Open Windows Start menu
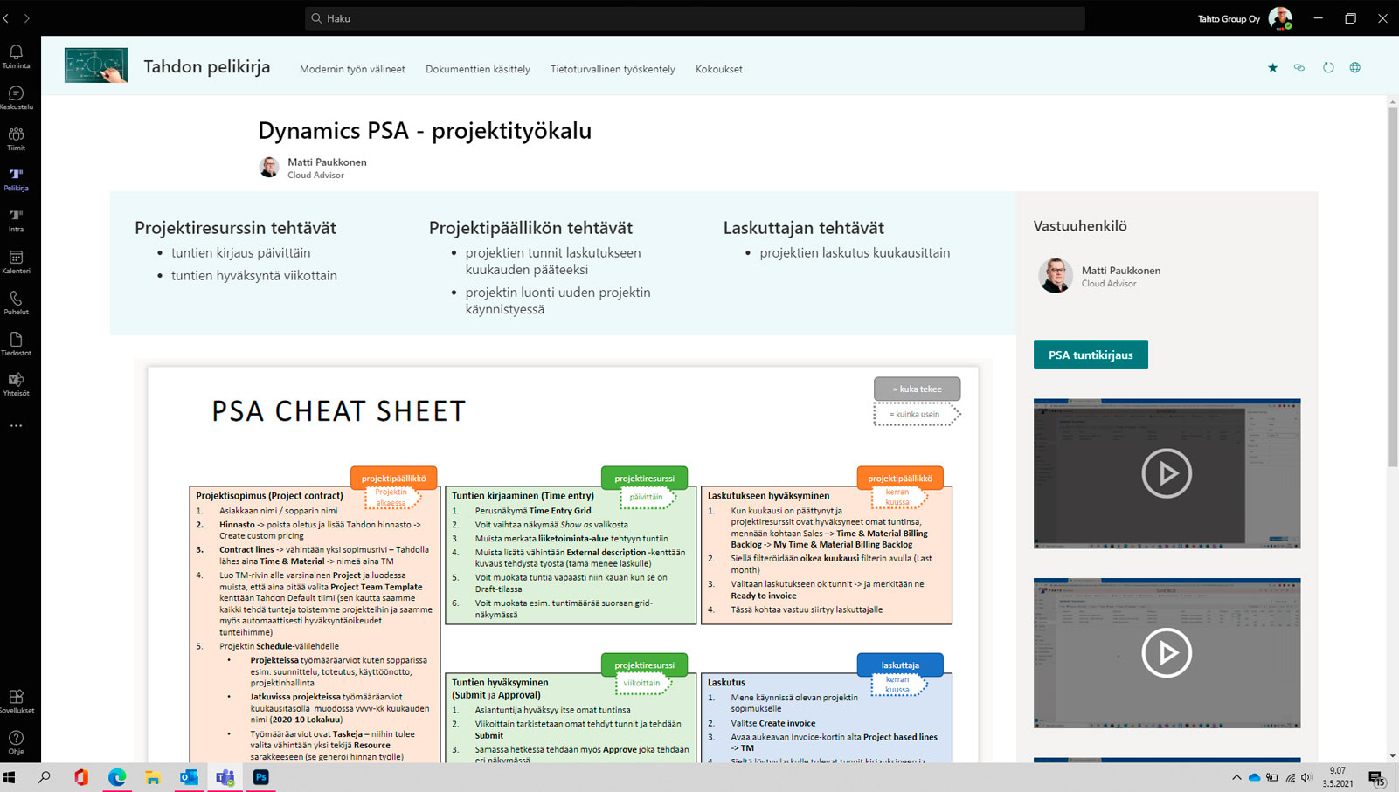1399x792 pixels. pyautogui.click(x=10, y=777)
